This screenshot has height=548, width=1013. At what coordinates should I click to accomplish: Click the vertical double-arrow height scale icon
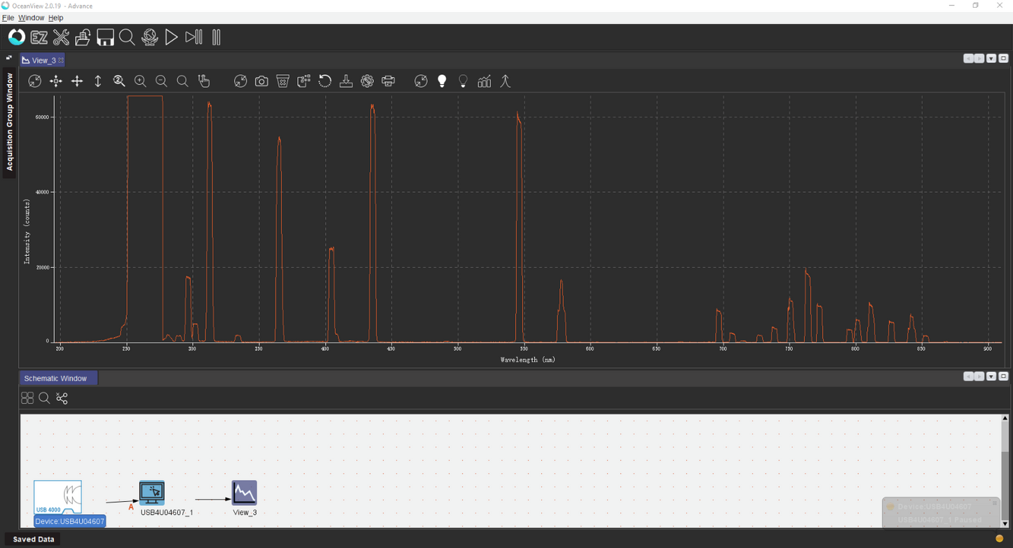[98, 81]
